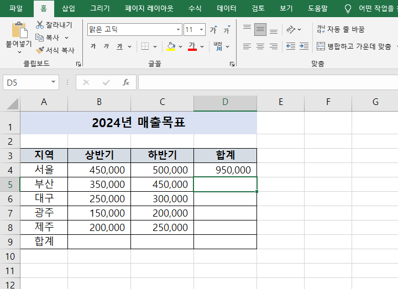Image resolution: width=398 pixels, height=289 pixels.
Task: Click cell with 서울 상반기 450,000
Action: 99,170
